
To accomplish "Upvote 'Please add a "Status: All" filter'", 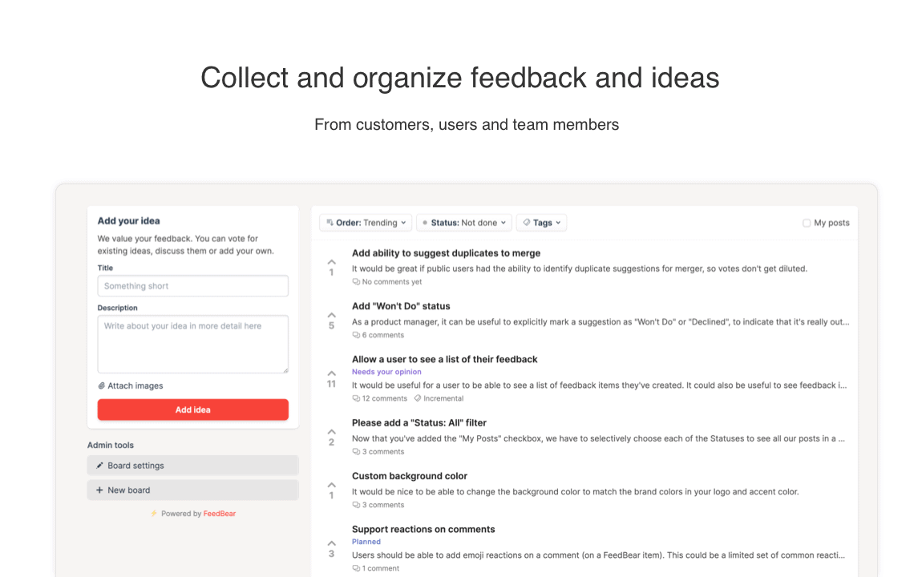I will pyautogui.click(x=332, y=432).
